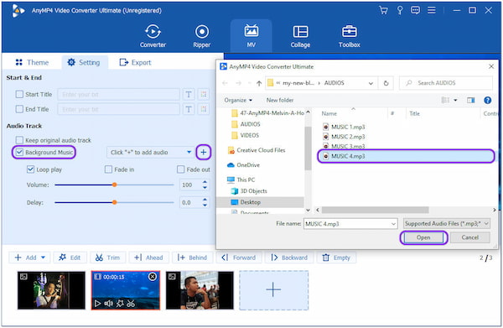Toggle the Background Music checkbox

pos(19,152)
